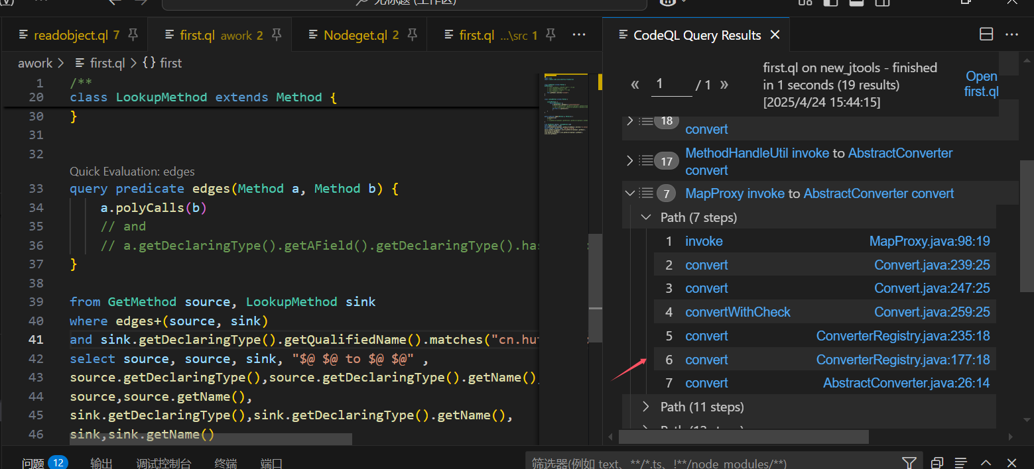Screen dimensions: 1034x469
Task: Show more editor tab actions menu
Action: point(579,34)
